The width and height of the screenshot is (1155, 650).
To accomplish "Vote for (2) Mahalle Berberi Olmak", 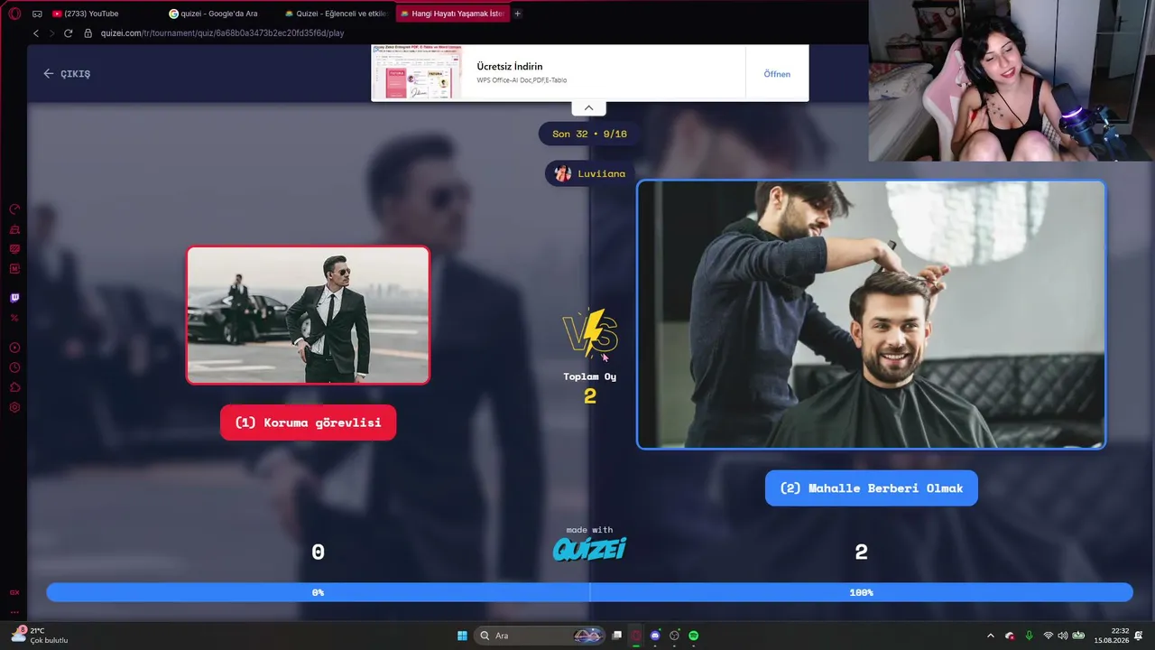I will point(871,488).
